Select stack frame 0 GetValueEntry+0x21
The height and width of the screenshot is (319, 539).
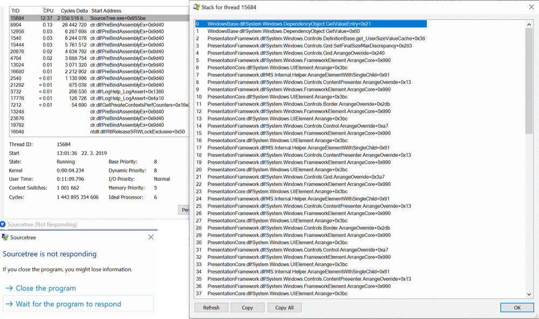[x=311, y=24]
